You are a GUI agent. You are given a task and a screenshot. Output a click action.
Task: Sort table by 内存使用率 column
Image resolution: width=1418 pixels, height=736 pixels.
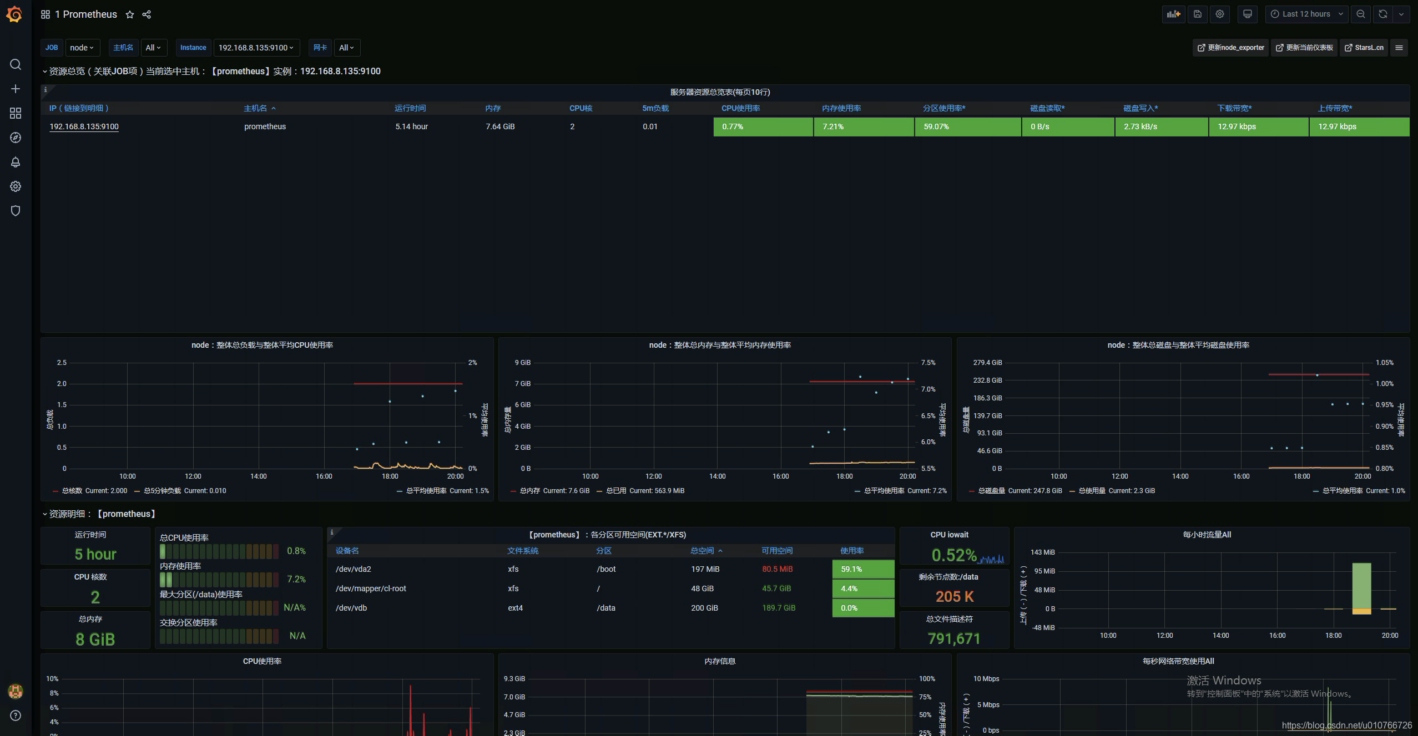click(x=841, y=108)
